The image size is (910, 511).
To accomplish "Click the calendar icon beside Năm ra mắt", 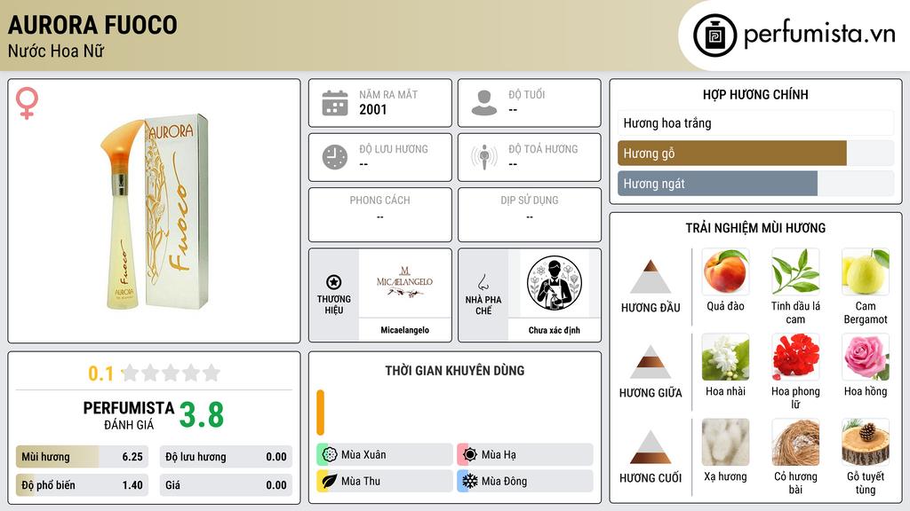I will point(335,103).
